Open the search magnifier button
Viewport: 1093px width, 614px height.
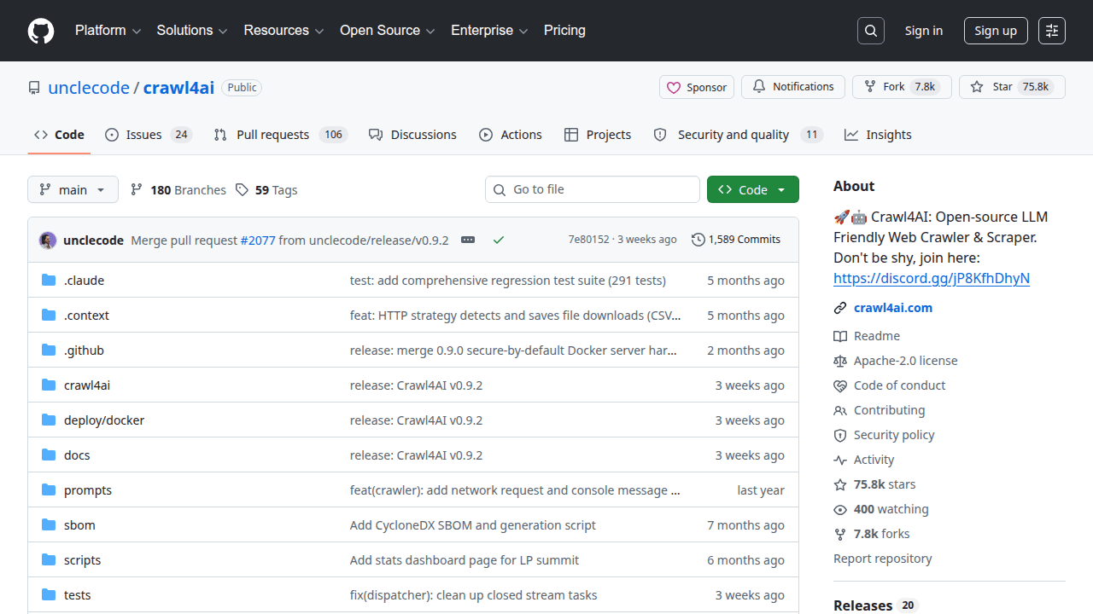point(871,31)
